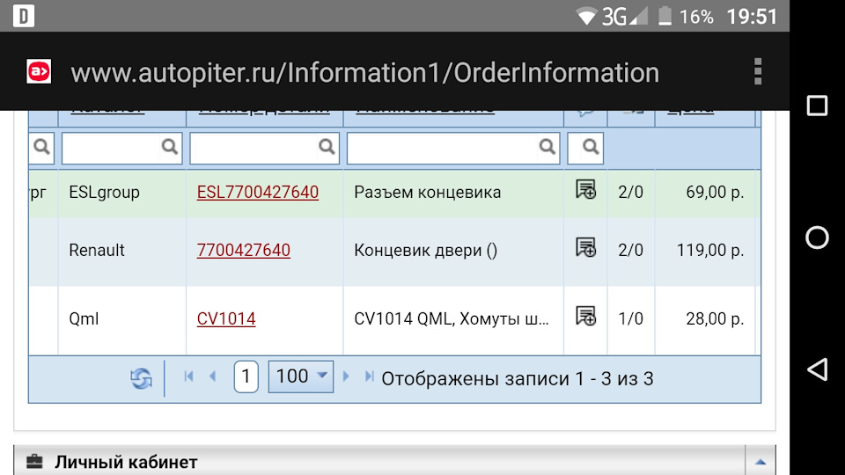
Task: Tap the status bar clock 19:51
Action: (x=752, y=16)
